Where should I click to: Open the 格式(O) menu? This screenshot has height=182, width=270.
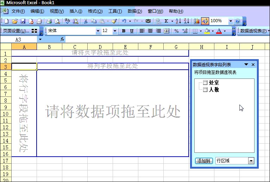click(x=95, y=11)
